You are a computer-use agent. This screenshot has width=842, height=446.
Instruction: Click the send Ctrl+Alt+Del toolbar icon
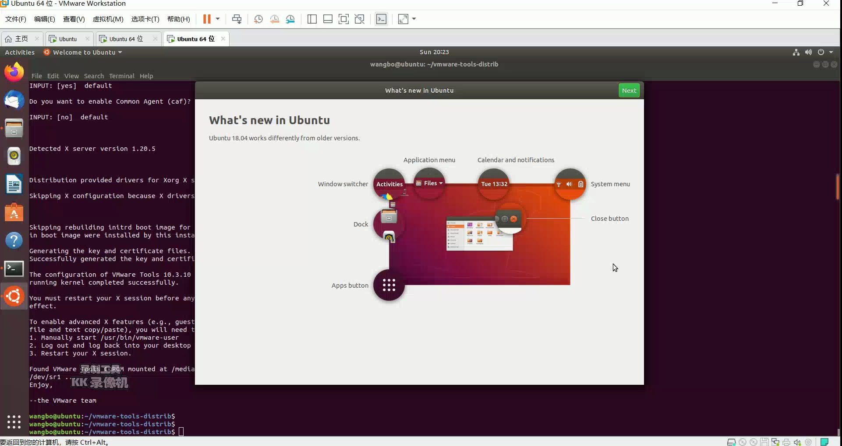(237, 19)
